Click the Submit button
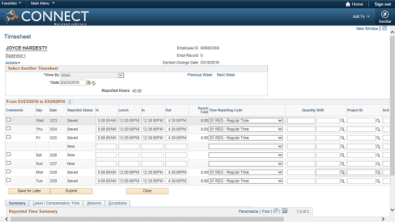 [72, 191]
